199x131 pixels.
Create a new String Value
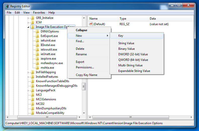(137, 43)
